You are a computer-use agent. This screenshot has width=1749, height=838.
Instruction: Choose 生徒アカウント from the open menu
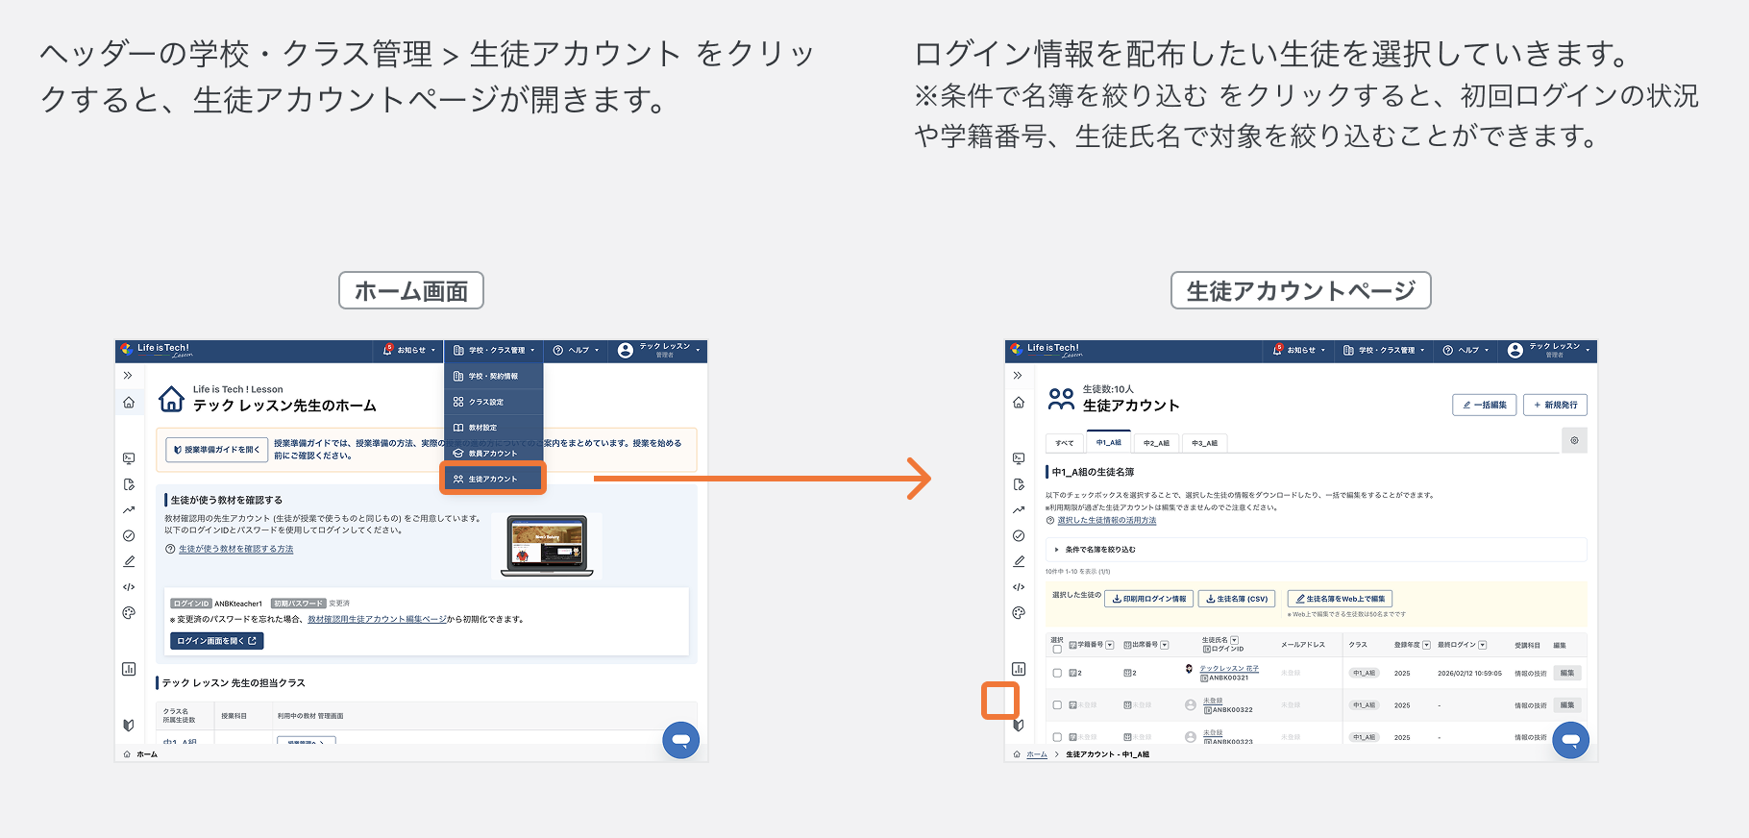[493, 479]
